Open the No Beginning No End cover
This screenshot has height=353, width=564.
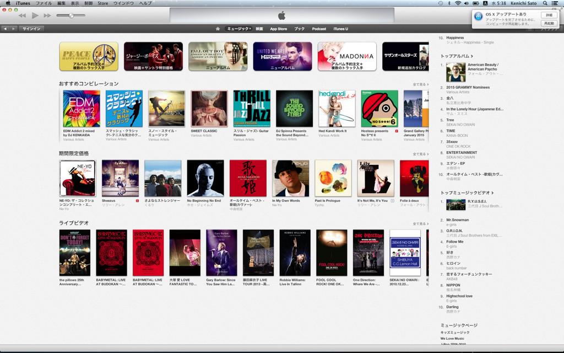(205, 178)
